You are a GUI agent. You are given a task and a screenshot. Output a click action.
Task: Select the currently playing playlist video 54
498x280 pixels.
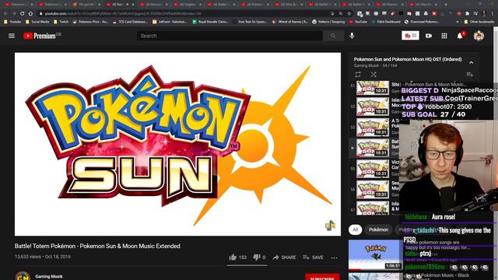pos(373,148)
